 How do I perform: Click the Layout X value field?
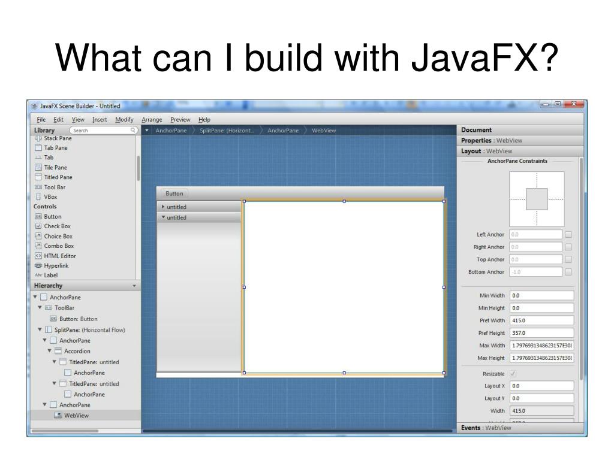pos(541,386)
